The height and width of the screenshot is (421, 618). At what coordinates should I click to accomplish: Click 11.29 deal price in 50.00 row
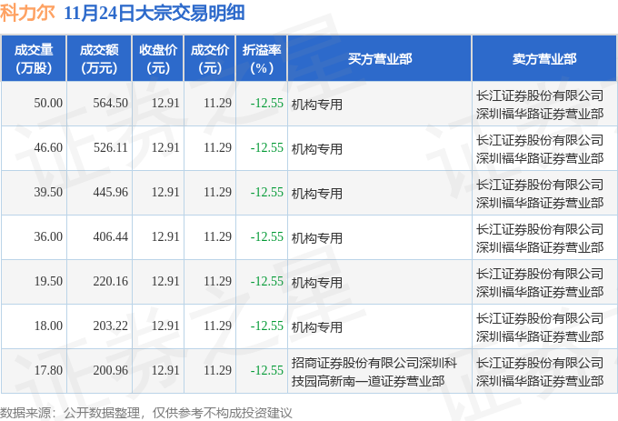pyautogui.click(x=217, y=104)
